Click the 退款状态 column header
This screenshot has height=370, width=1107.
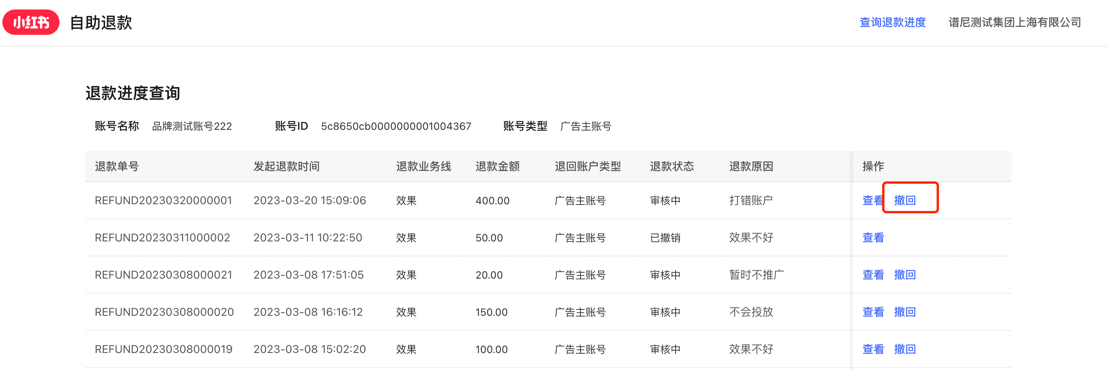(x=672, y=166)
